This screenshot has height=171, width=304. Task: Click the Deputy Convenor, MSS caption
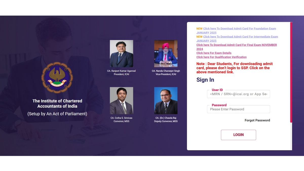coord(166,121)
